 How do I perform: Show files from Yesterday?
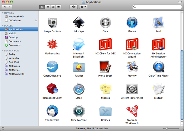coord(19,58)
